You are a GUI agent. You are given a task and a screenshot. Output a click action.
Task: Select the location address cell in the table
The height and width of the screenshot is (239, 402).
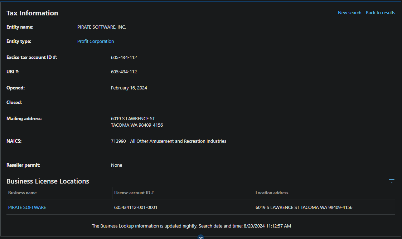coord(304,208)
